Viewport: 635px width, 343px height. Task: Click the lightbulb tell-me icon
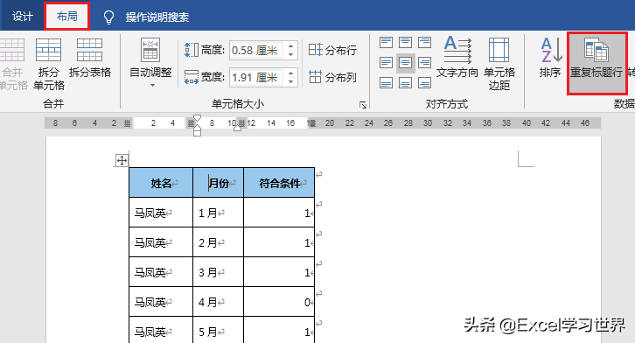[x=108, y=17]
